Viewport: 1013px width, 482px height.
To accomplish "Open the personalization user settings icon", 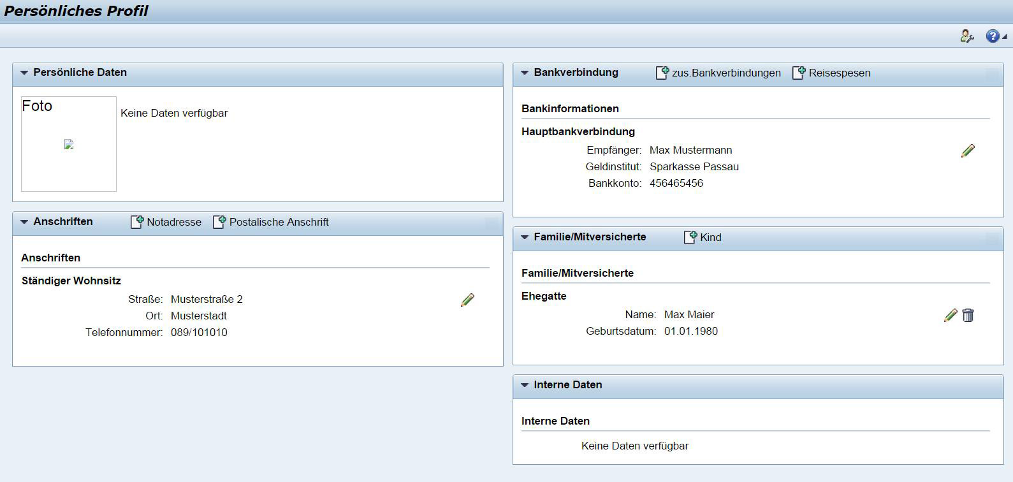I will [966, 36].
